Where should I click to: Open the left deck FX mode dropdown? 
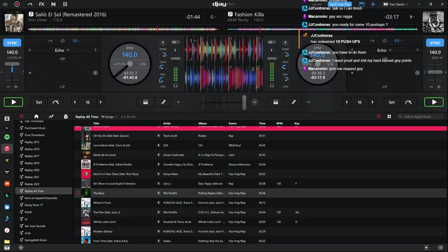(x=76, y=41)
